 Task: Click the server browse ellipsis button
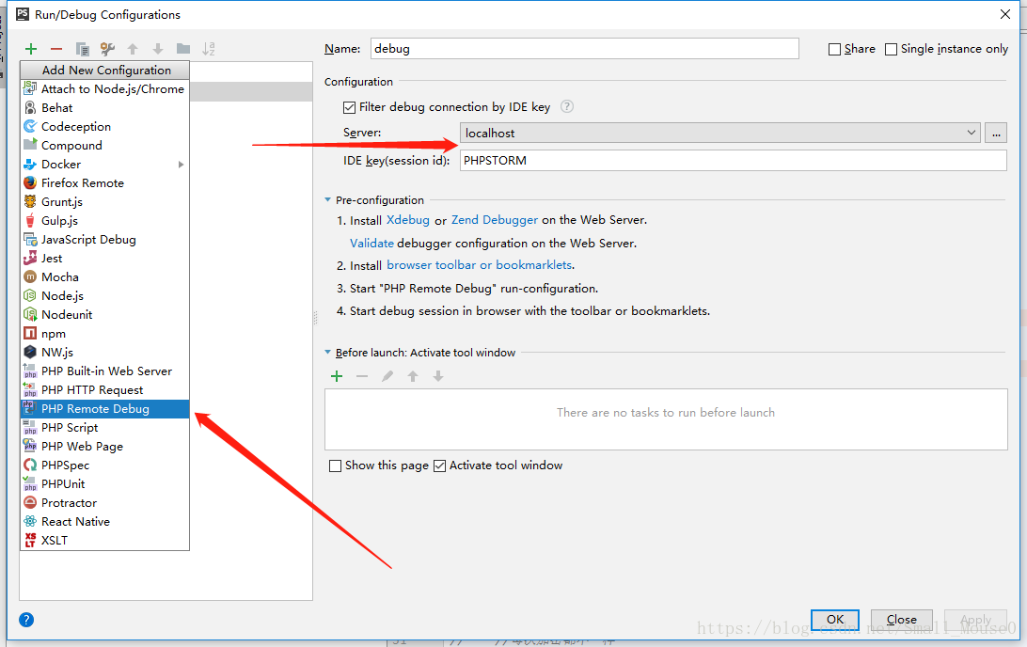pos(996,133)
